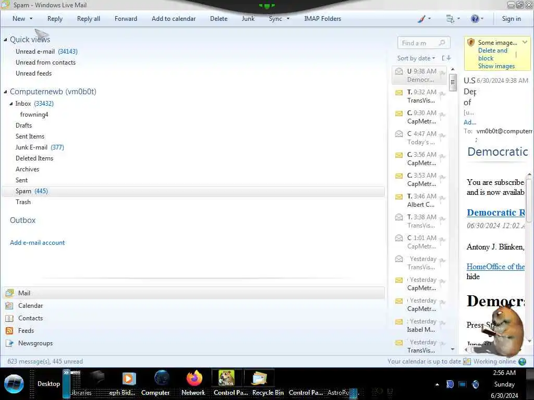Mark message as Junk from toolbar
Screen dimensions: 534x400
tap(248, 19)
